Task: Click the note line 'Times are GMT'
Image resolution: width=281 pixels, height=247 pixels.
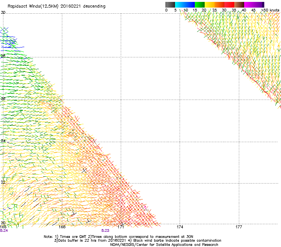Action: pos(73,237)
